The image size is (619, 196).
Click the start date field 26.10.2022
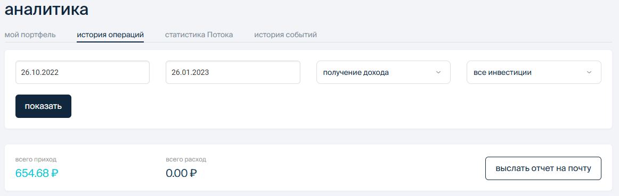[83, 72]
